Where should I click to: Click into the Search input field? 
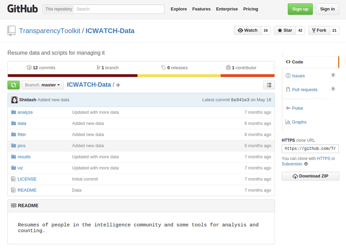[x=119, y=9]
